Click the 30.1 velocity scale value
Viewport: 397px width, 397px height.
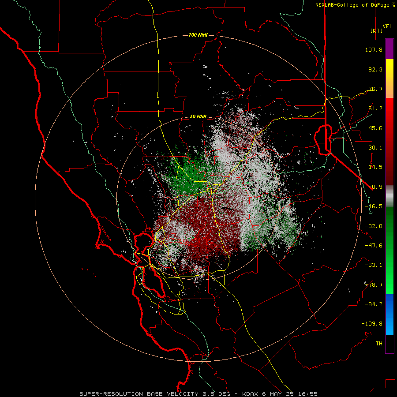tap(375, 148)
